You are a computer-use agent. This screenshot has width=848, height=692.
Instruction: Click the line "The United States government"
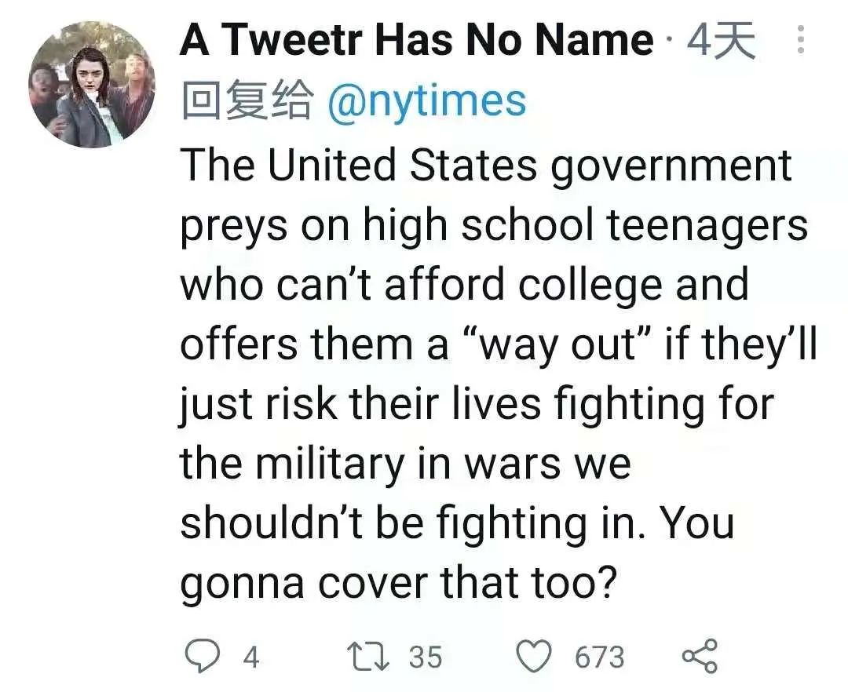click(x=486, y=165)
